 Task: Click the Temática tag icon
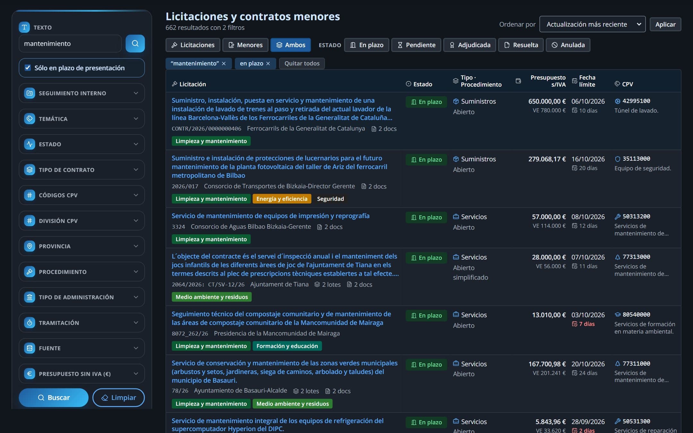coord(30,119)
